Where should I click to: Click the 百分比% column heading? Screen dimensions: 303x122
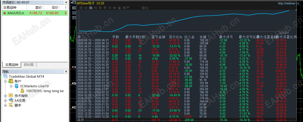pos(175,37)
